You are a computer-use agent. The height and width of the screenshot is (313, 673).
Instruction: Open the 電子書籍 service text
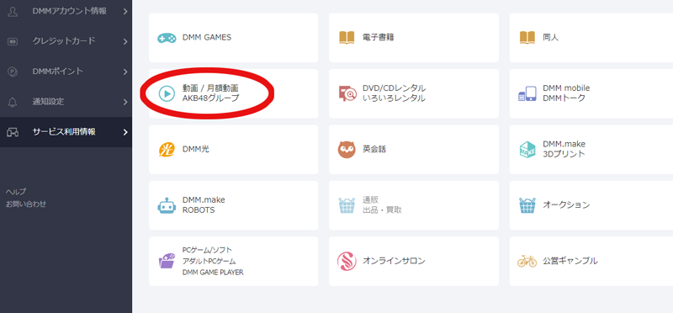pos(378,37)
